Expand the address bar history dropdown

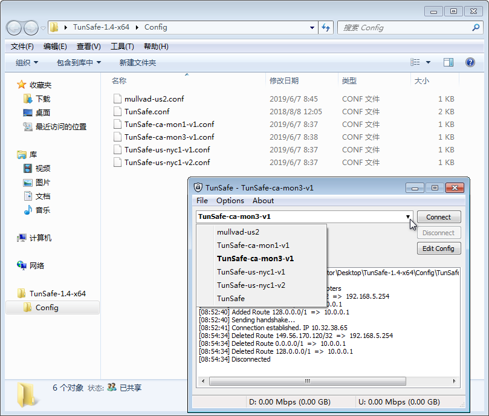(x=312, y=28)
